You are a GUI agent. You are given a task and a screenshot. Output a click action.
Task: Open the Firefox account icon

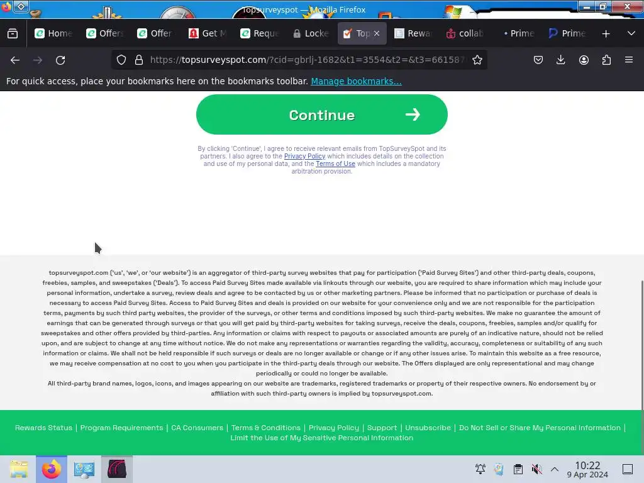pos(584,60)
